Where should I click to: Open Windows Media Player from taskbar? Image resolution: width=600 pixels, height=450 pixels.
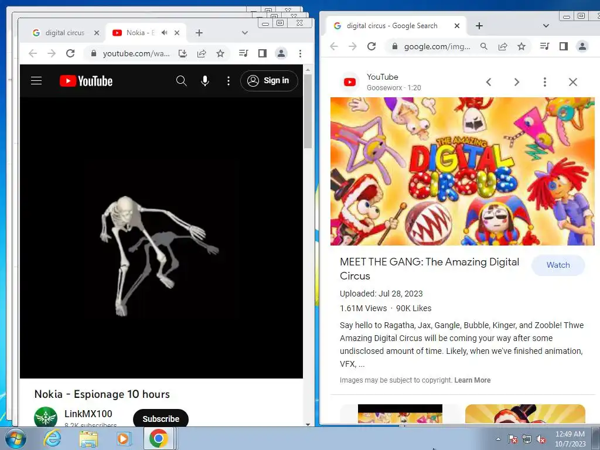tap(124, 438)
